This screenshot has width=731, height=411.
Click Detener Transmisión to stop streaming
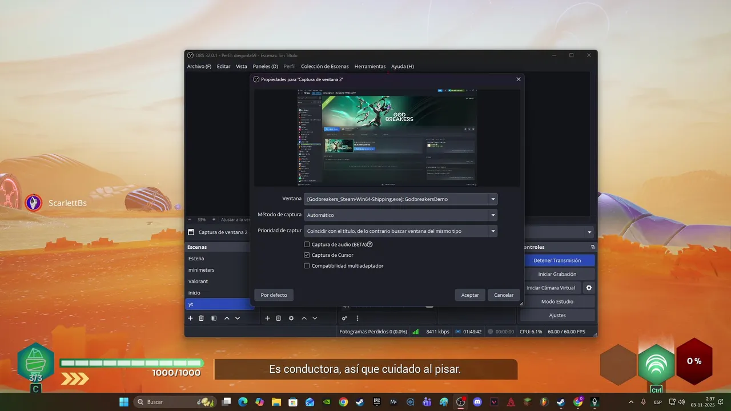coord(557,260)
